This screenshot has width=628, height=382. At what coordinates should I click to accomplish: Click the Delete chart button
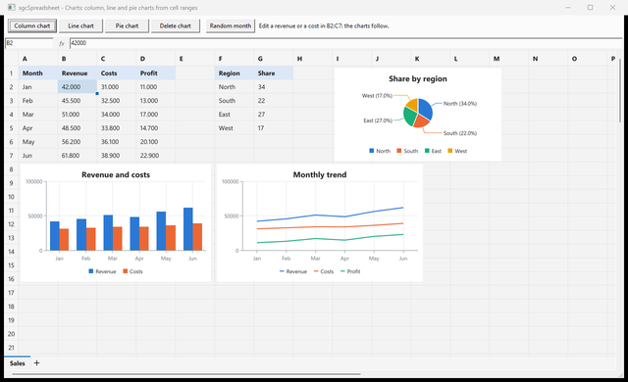(x=176, y=26)
